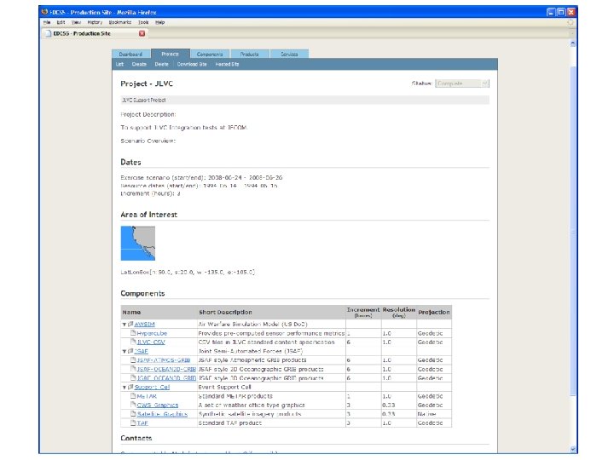The width and height of the screenshot is (614, 460).
Task: Click the folder icon beside Support Cell
Action: [x=130, y=388]
